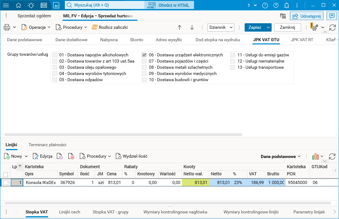Click the delete line document icon
The image size is (339, 219).
point(71,156)
